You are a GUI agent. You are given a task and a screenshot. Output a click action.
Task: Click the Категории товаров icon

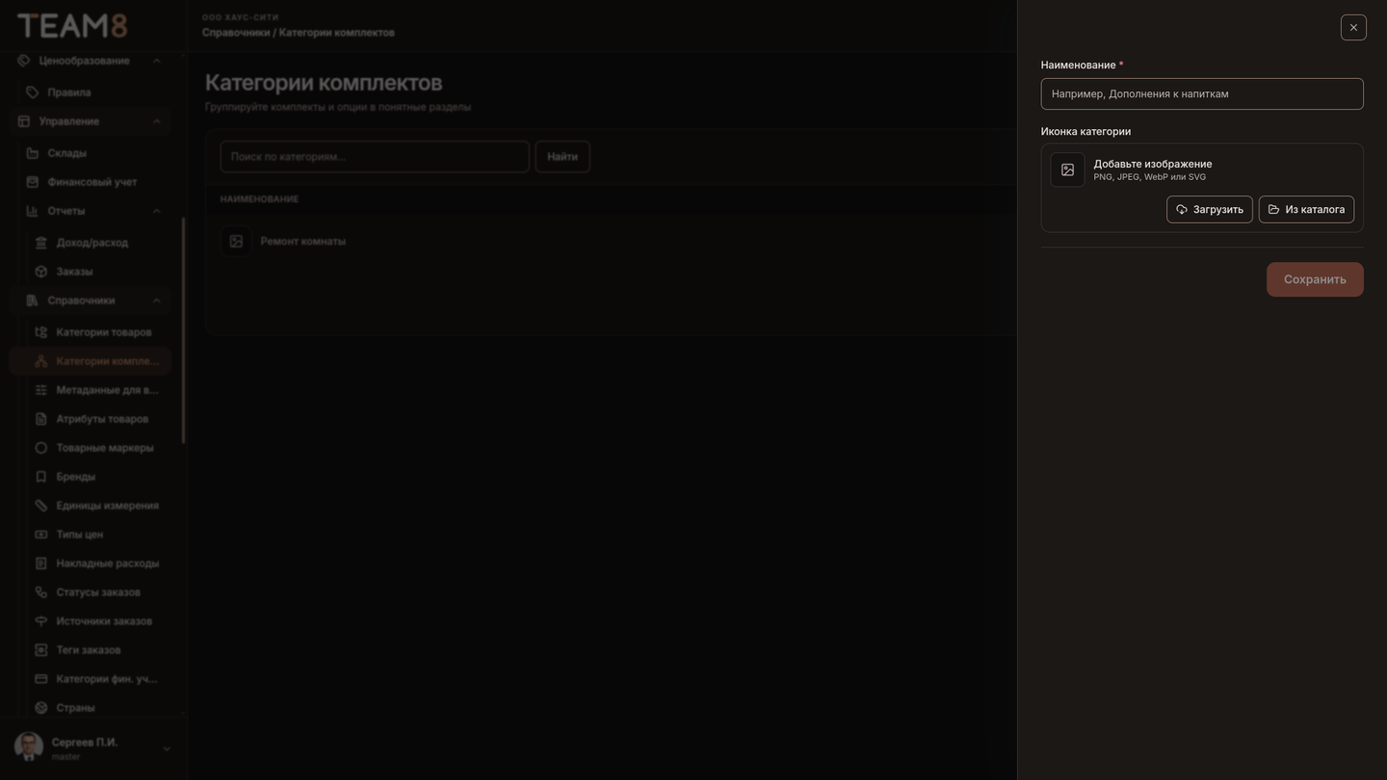coord(40,332)
